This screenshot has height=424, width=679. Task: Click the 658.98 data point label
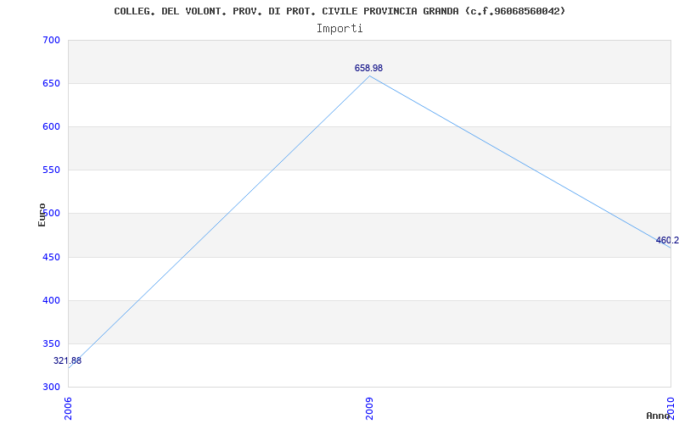point(368,69)
